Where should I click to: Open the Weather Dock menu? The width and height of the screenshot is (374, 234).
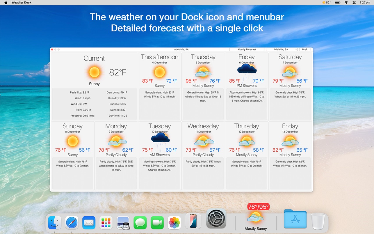[x=22, y=3]
